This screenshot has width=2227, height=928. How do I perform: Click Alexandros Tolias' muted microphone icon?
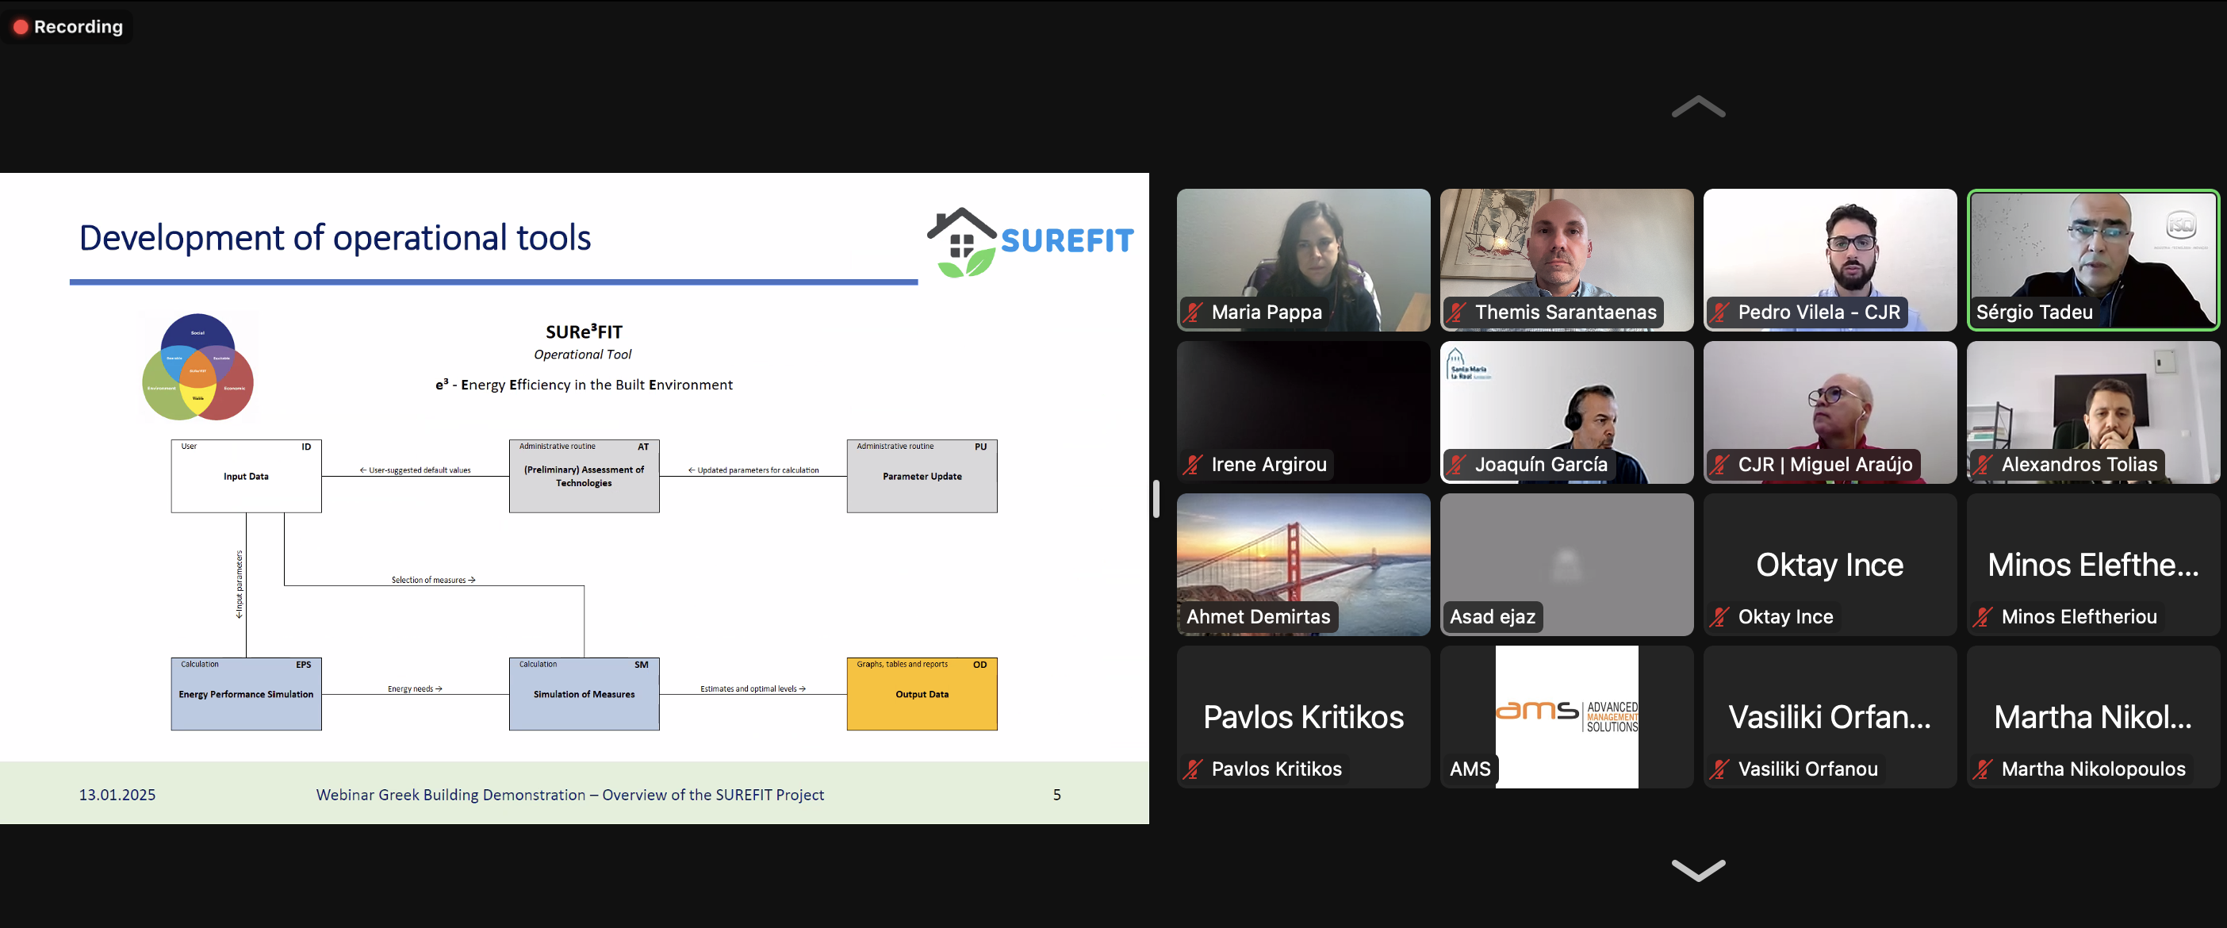pos(1984,465)
